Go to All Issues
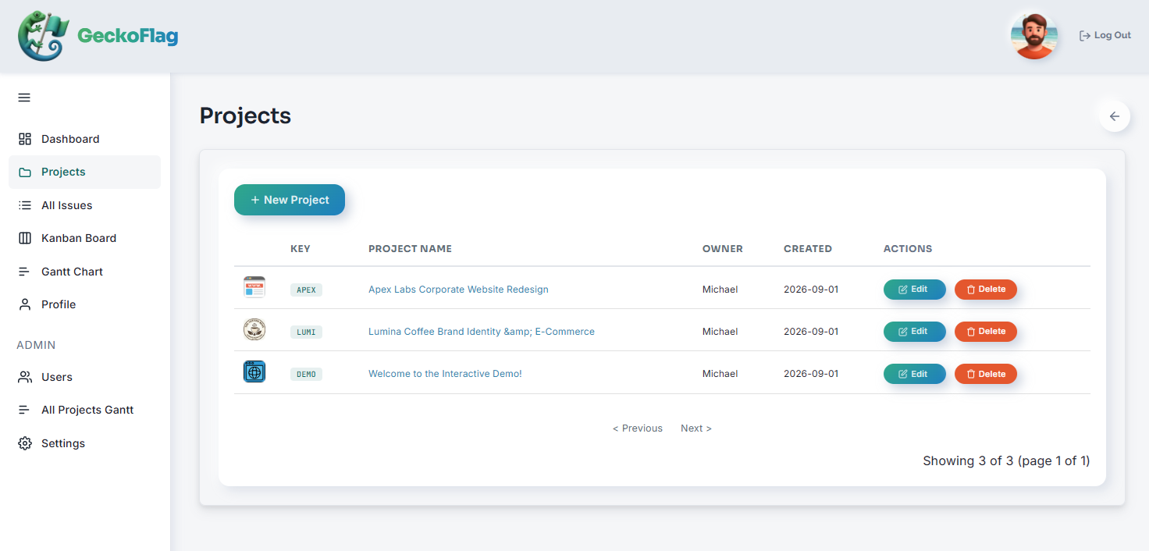This screenshot has width=1149, height=551. [84, 205]
